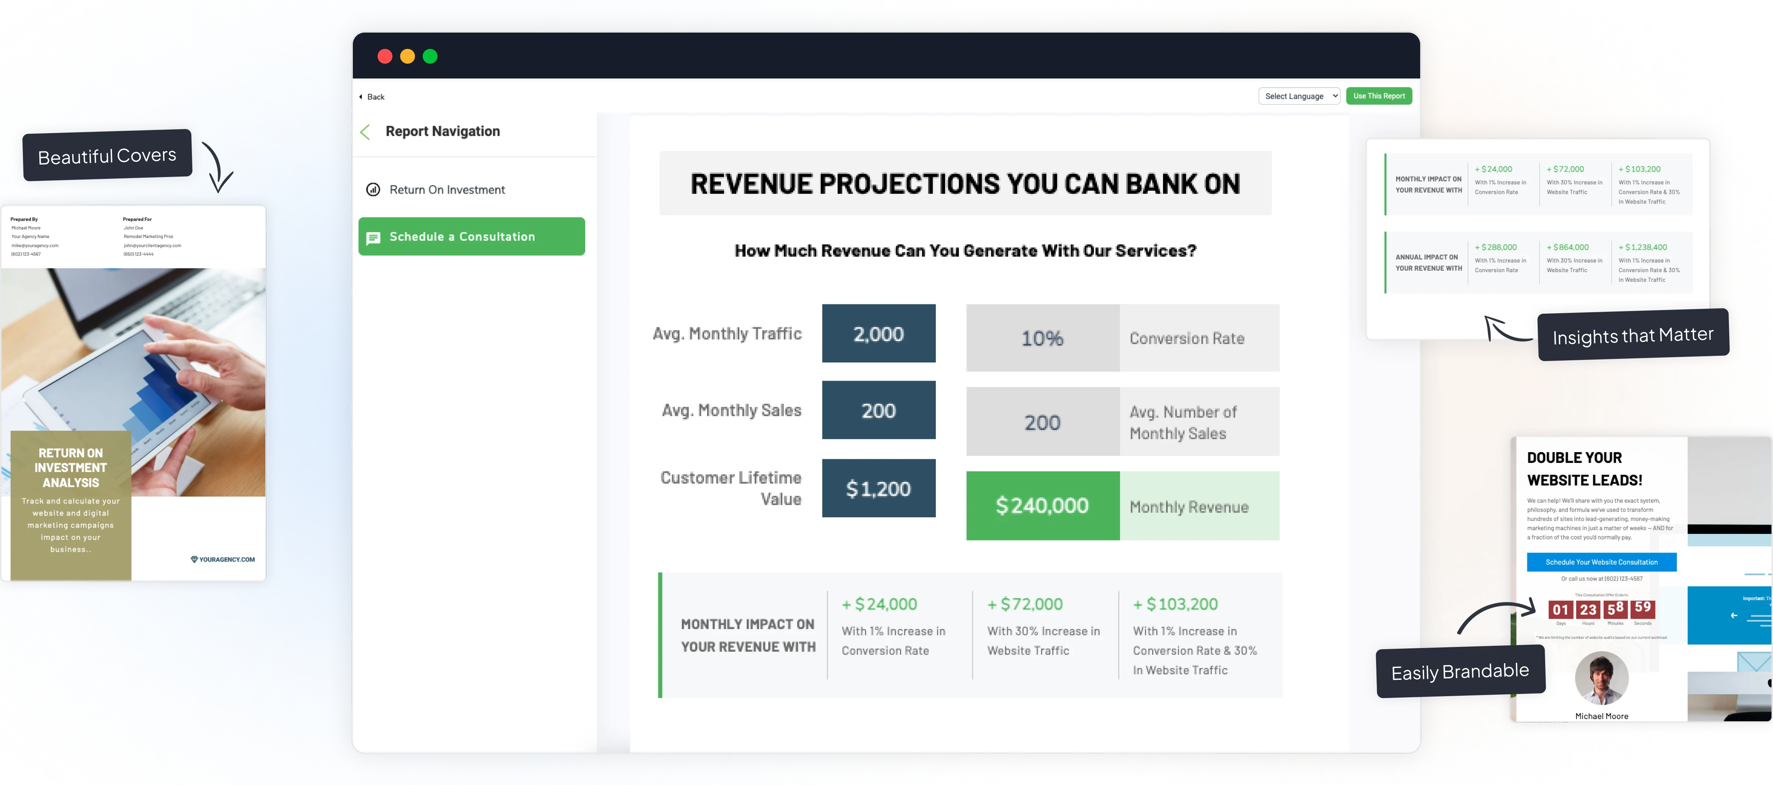The height and width of the screenshot is (785, 1773).
Task: Click the chat bubble icon on Schedule a Consultation
Action: coord(374,238)
